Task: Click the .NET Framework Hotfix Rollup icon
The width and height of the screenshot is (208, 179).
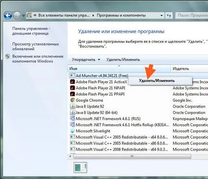Action: pyautogui.click(x=72, y=125)
